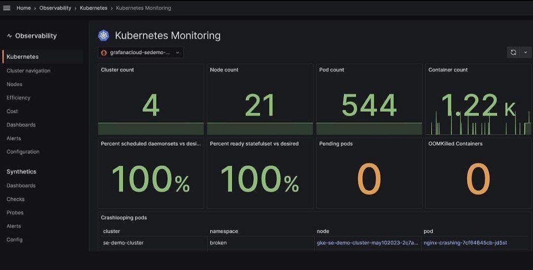Sort by the node column header
533x270 pixels.
pos(323,231)
